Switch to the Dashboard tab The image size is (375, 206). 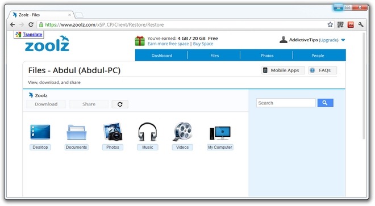[161, 56]
